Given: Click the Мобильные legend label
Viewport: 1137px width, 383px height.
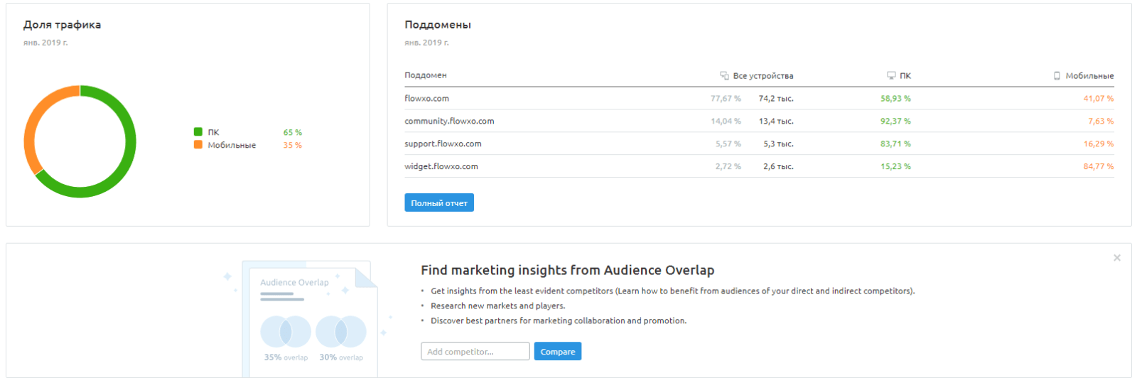Looking at the screenshot, I should click(x=232, y=145).
